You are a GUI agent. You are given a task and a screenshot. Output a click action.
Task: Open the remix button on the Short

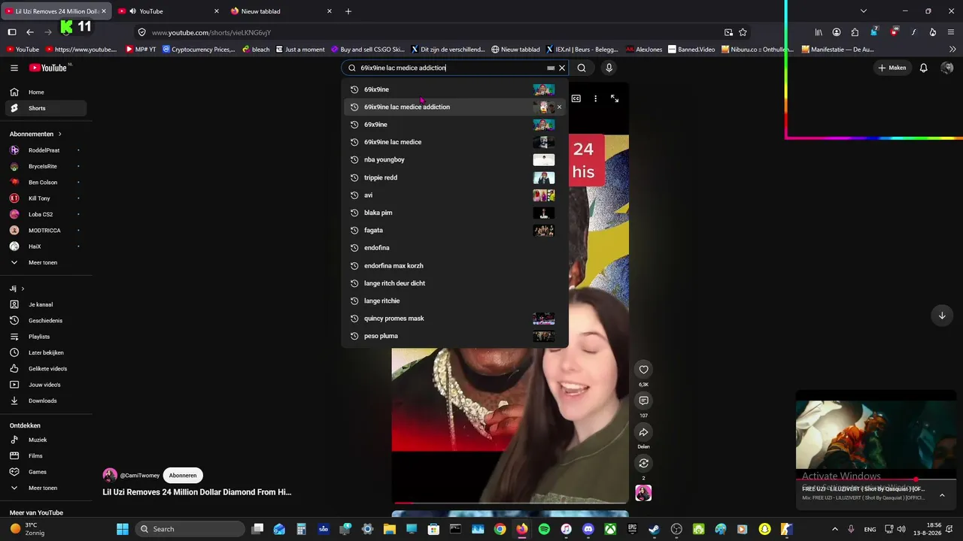pos(643,464)
